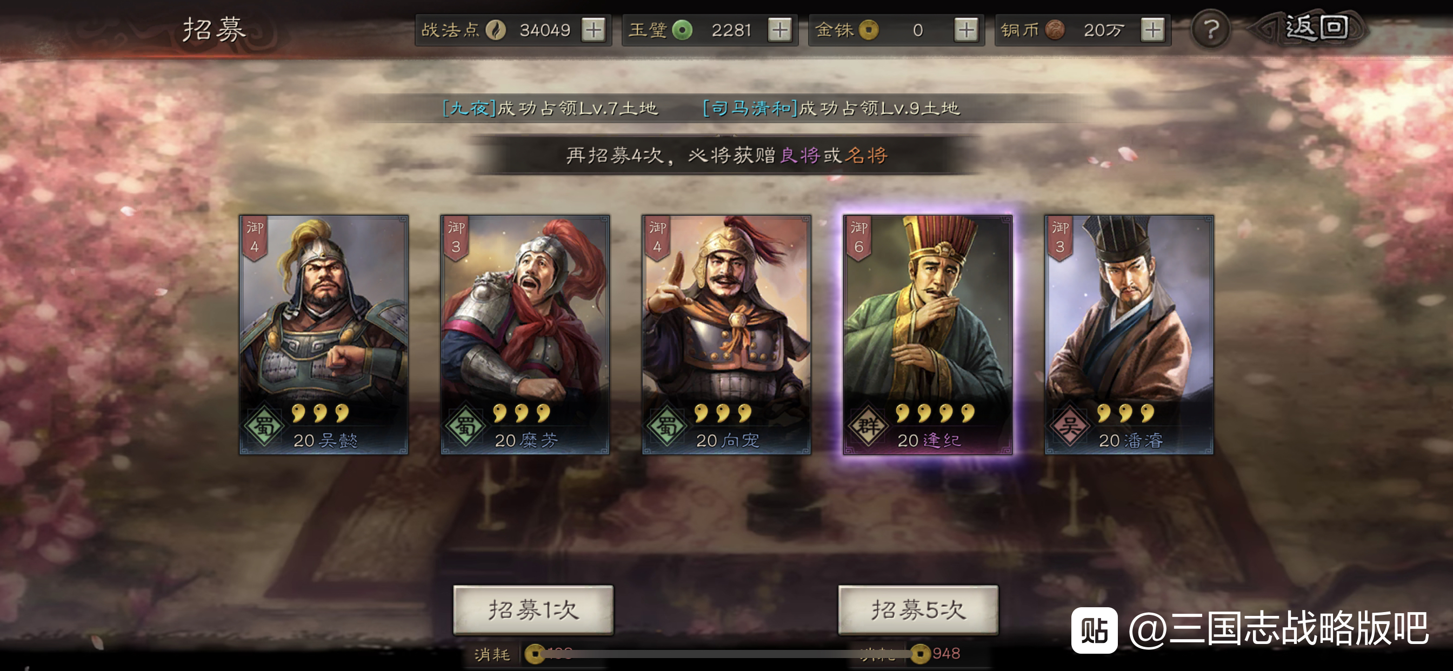The image size is (1453, 671).
Task: Select the 吴懿 general card
Action: pos(324,334)
